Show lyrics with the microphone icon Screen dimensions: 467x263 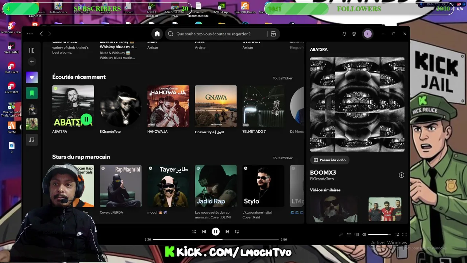(x=341, y=235)
